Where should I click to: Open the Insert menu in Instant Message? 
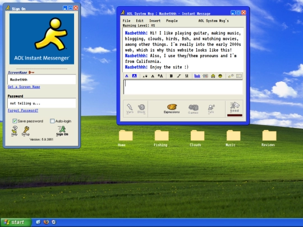[155, 21]
